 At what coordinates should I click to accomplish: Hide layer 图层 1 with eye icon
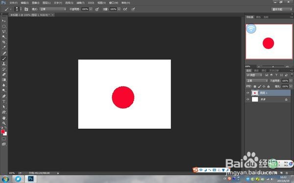coord(248,93)
